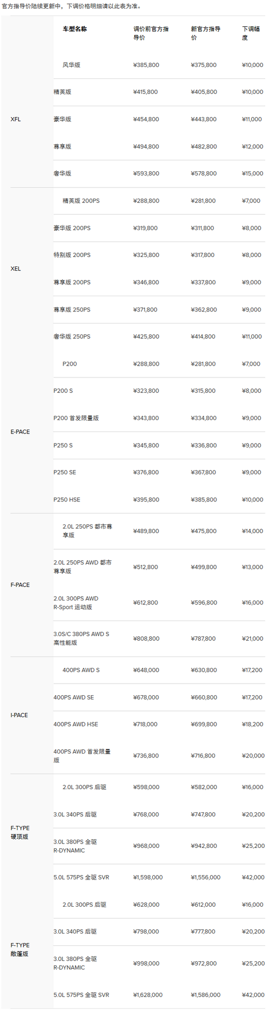Screen dimensions: 277x1011
Task: Click the ¥25,200 reduction for hardtop R-DYNAMIC
Action: (254, 846)
